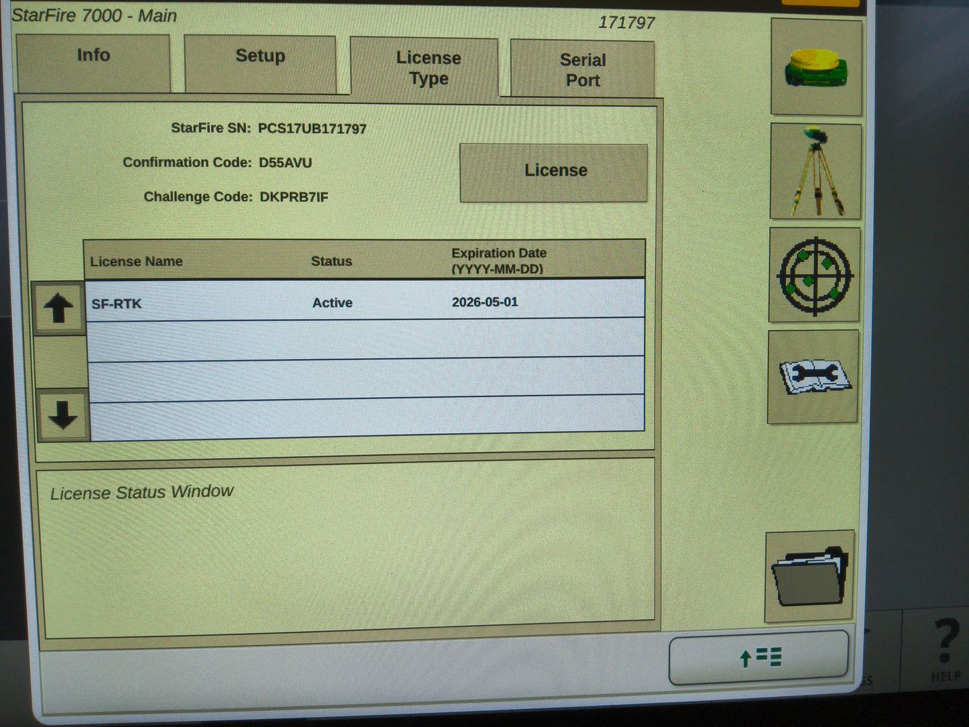
Task: Open the diagnostics book-and-wrench icon
Action: coord(812,377)
